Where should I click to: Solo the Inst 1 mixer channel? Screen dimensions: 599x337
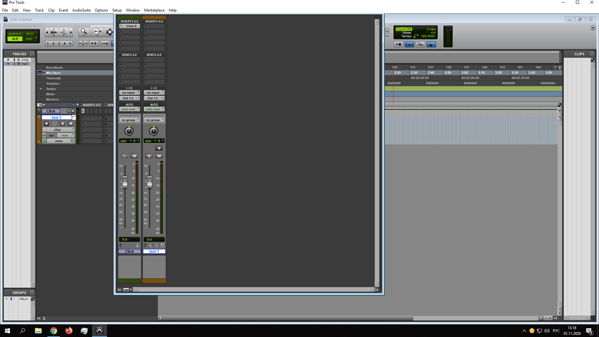149,156
